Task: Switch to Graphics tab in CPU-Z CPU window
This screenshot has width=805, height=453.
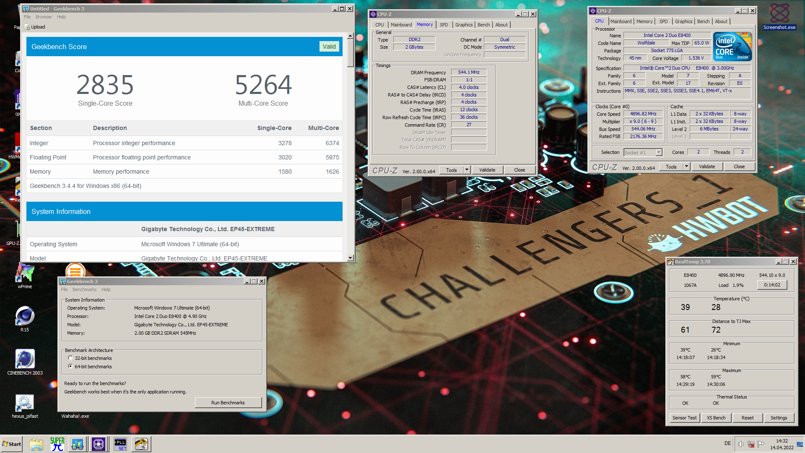Action: [683, 21]
